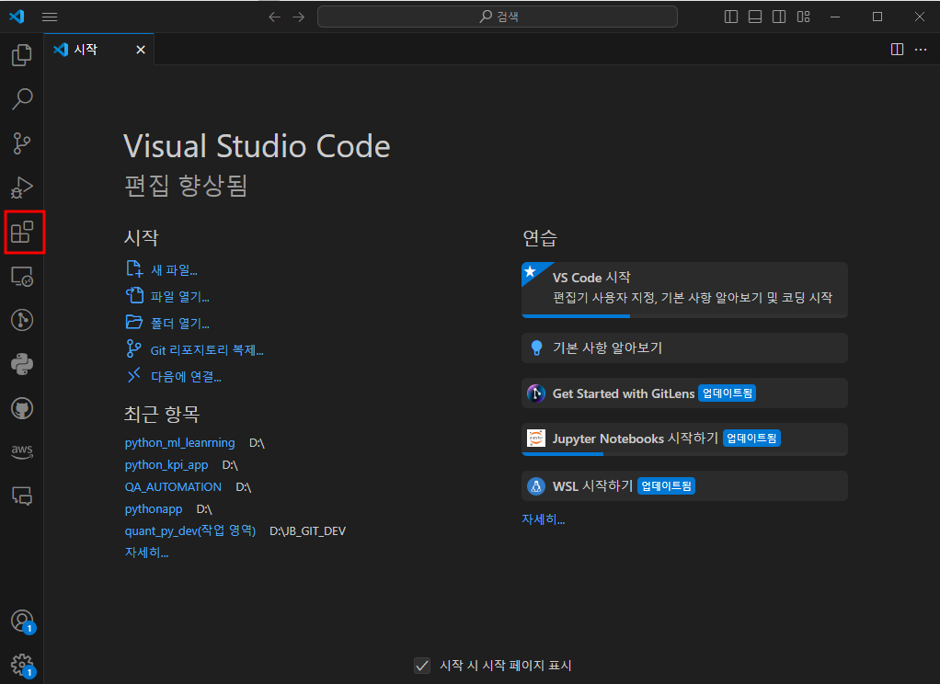Screen dimensions: 940x684
Task: Go forward with the right arrow
Action: coord(299,17)
